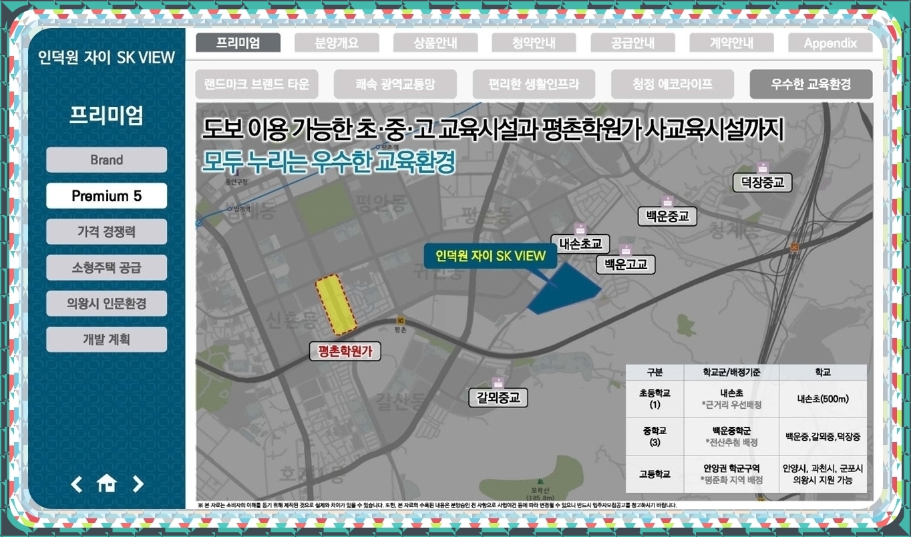Click the 초등학교 (1) table cell

[x=655, y=399]
